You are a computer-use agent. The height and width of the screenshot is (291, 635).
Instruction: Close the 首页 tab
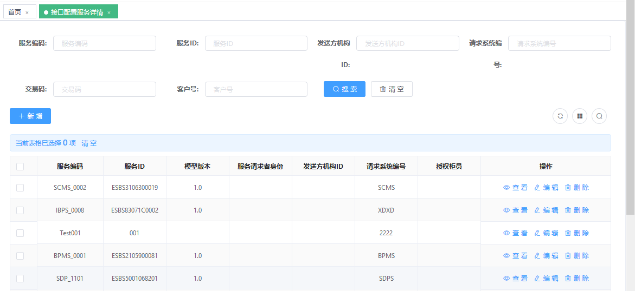(x=27, y=12)
